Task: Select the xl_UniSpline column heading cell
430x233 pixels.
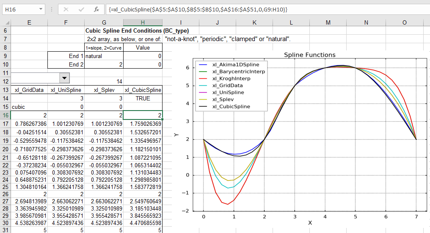Action: point(66,90)
